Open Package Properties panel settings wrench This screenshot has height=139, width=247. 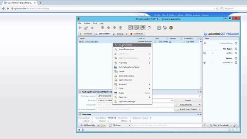[x=198, y=92]
